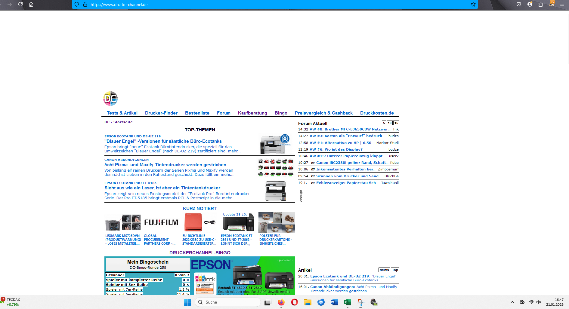This screenshot has width=569, height=309.
Task: Open Acht Pixma- und Maxify-Tintendrucker article
Action: (165, 165)
